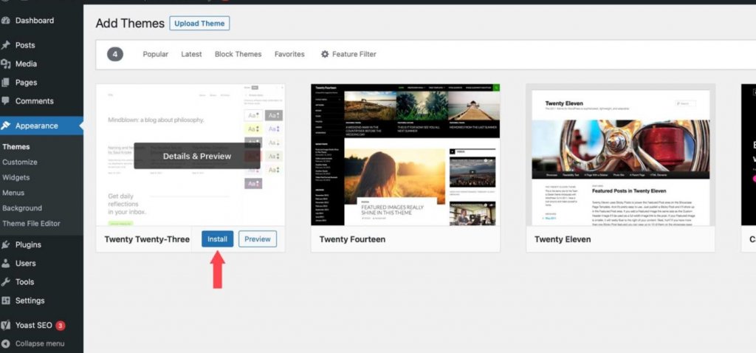The image size is (756, 353).
Task: Click the Twenty Twenty-Three theme name
Action: pyautogui.click(x=147, y=239)
